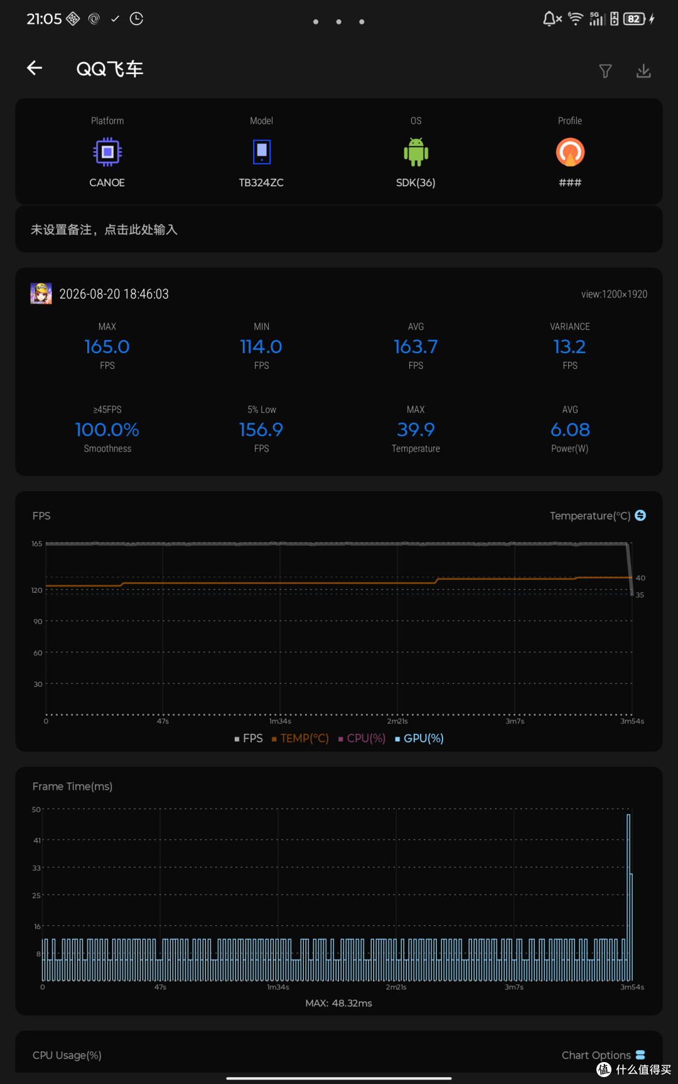Tap the SDK(36) label
Viewport: 678px width, 1084px height.
416,183
